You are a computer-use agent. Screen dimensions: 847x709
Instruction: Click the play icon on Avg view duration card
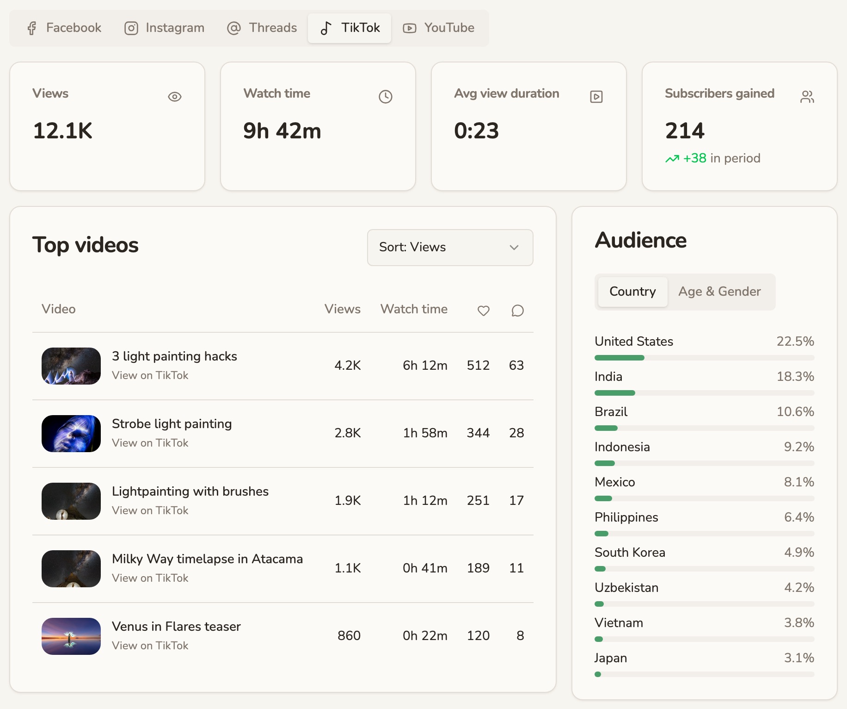[x=596, y=97]
